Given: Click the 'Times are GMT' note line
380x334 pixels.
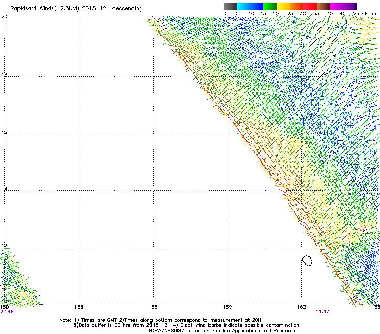Looking at the screenshot, I should pos(160,320).
